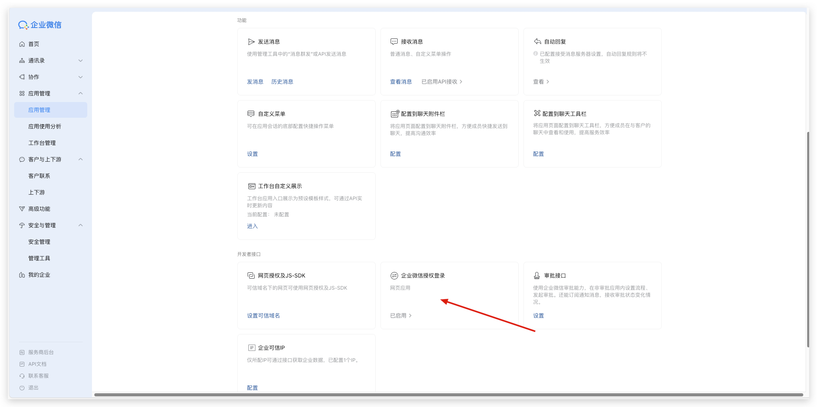Click the 发送消息 paper plane icon
This screenshot has height=407, width=817.
coord(251,42)
